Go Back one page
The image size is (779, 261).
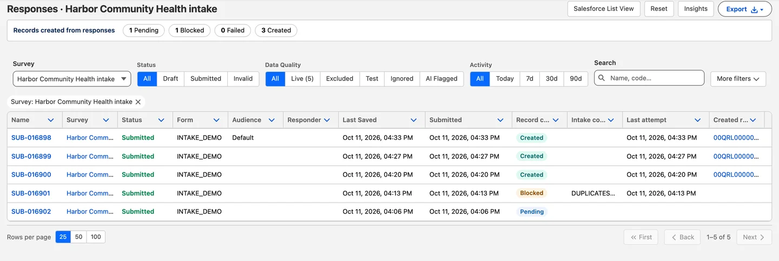(x=683, y=237)
